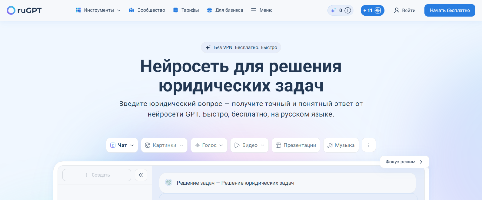Image resolution: width=482 pixels, height=200 pixels.
Task: Click the +11 gift bonus button
Action: pyautogui.click(x=372, y=11)
